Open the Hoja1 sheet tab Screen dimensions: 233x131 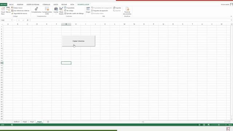coord(32,122)
